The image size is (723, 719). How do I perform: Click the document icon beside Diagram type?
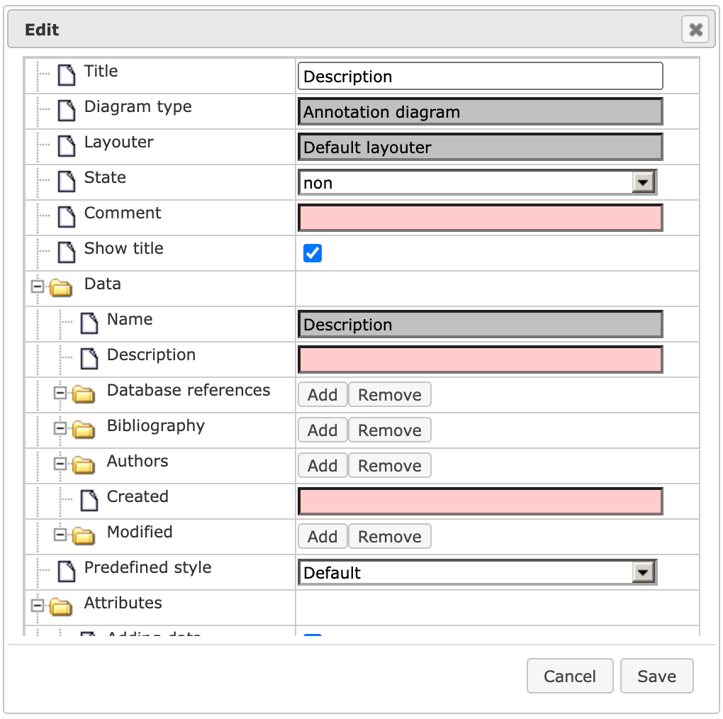(67, 110)
